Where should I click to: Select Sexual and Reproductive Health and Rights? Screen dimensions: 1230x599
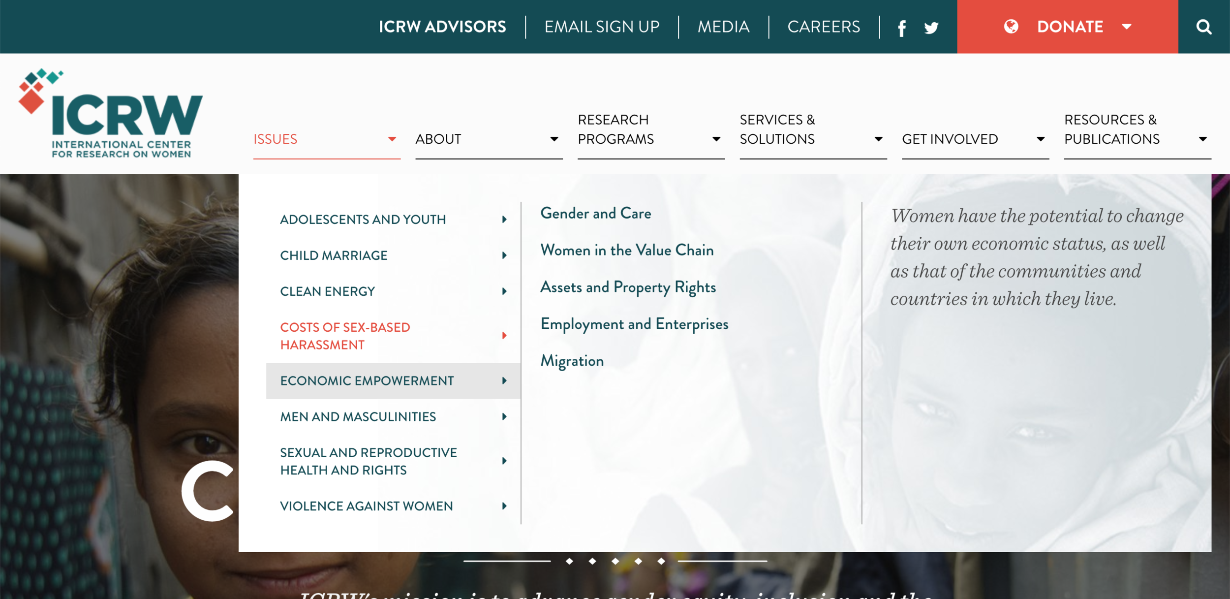tap(369, 461)
